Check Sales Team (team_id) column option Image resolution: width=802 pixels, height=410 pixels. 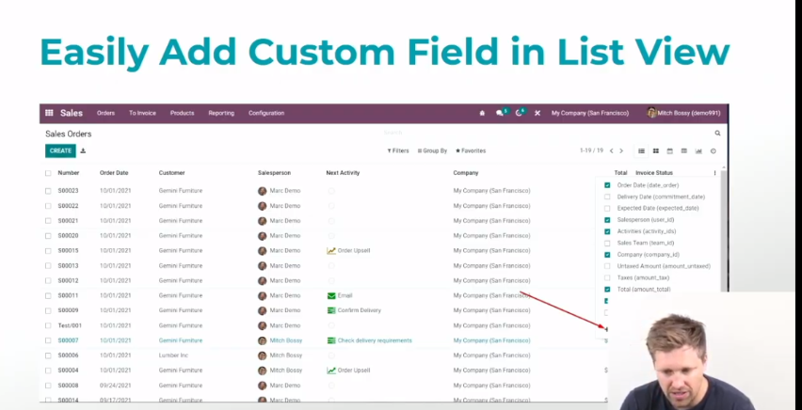coord(607,243)
